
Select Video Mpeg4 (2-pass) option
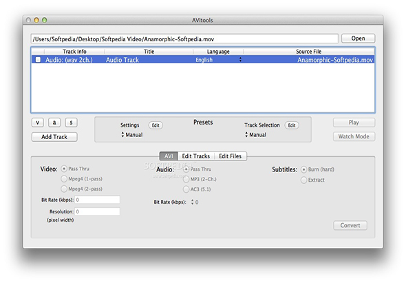tap(64, 189)
